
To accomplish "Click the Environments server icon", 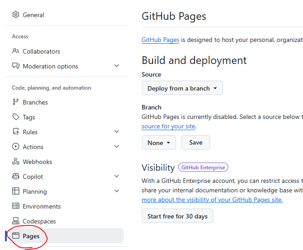I will [x=16, y=206].
